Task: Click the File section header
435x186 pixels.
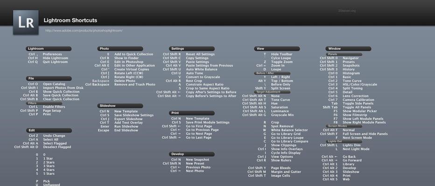Action: 49,79
